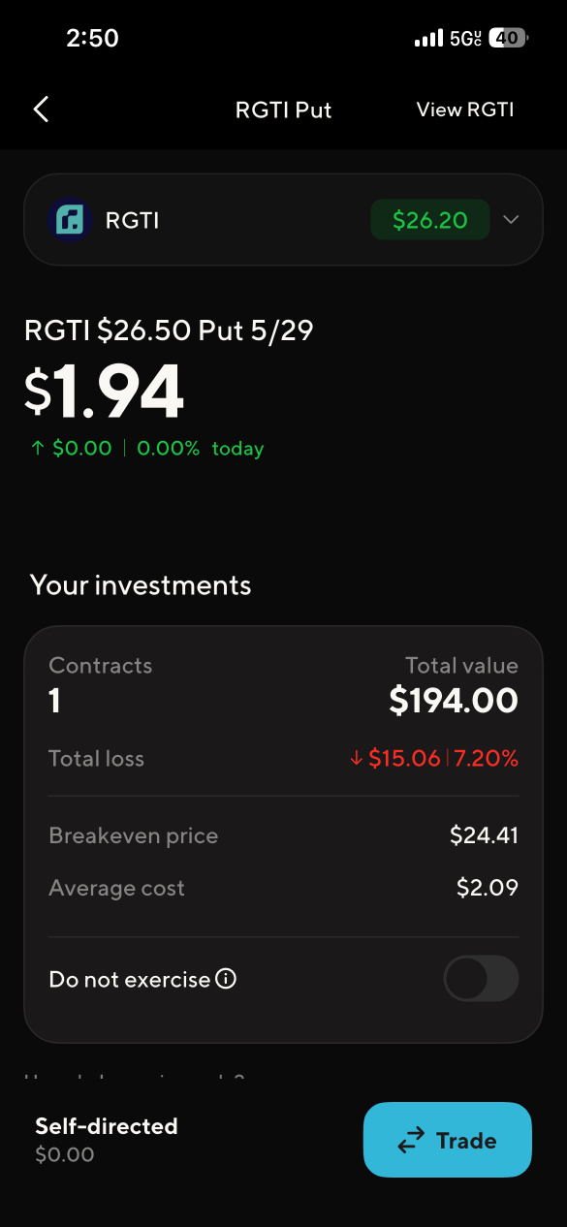The image size is (567, 1227).
Task: Tap the Trade button
Action: click(x=448, y=1140)
